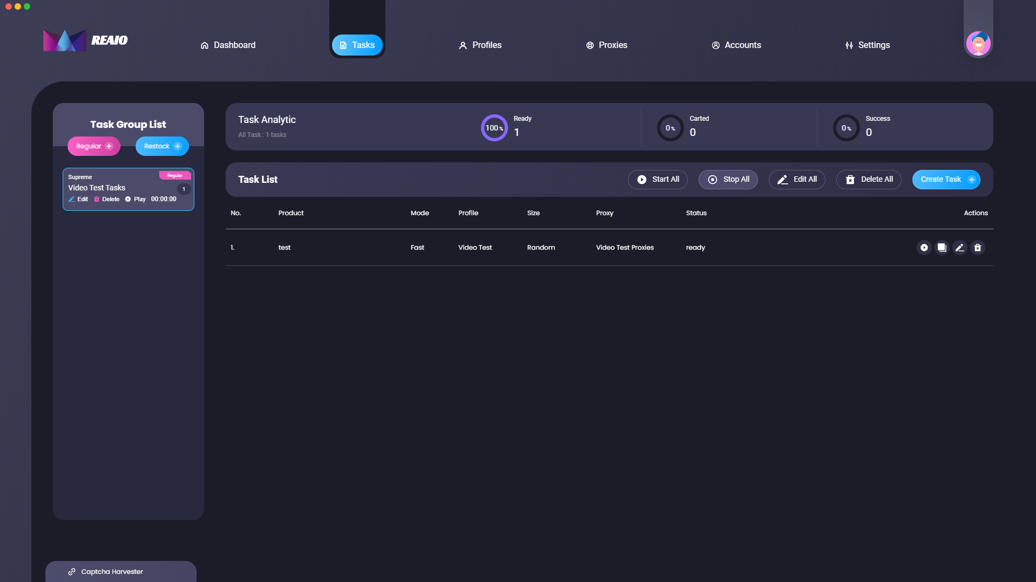This screenshot has width=1036, height=582.
Task: Edit the test task using pencil icon
Action: coord(959,248)
